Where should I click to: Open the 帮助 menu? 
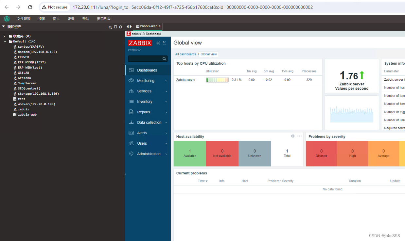tap(86, 19)
